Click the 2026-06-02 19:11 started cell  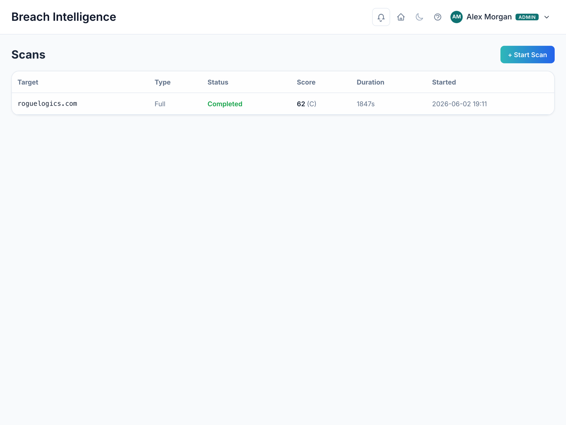[x=460, y=104]
